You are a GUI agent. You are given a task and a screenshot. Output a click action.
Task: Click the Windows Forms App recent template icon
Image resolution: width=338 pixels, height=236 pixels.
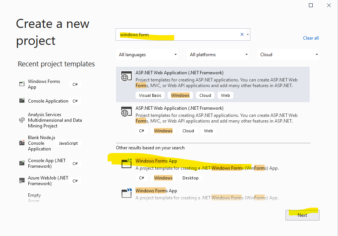(x=22, y=84)
